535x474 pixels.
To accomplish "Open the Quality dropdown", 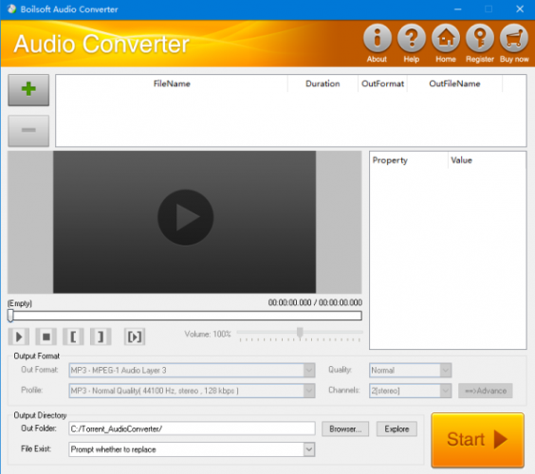I will click(x=446, y=371).
